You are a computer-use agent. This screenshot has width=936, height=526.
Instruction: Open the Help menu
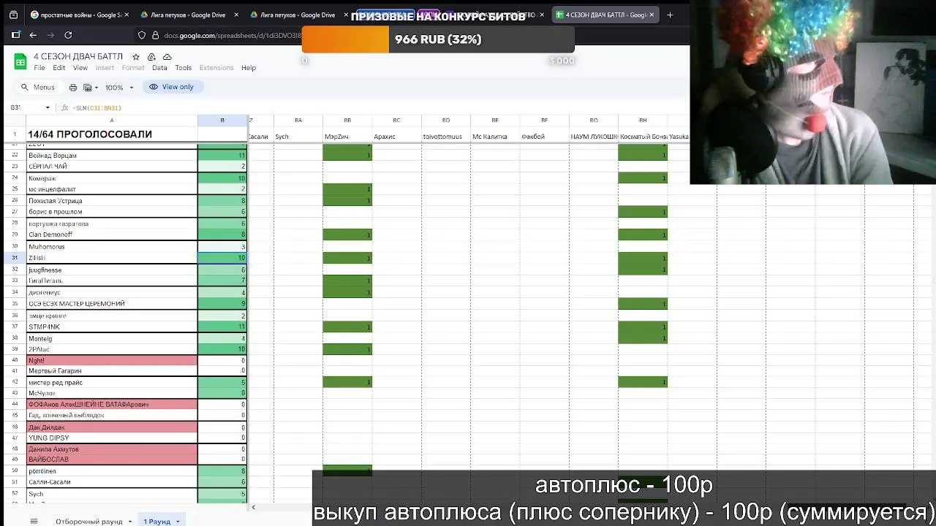pyautogui.click(x=249, y=68)
